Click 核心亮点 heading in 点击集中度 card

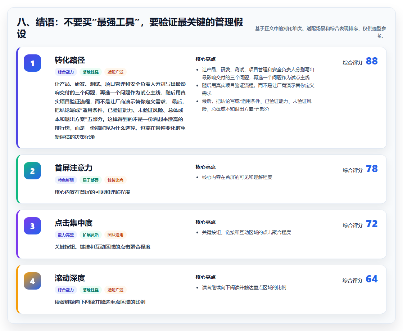(205, 222)
